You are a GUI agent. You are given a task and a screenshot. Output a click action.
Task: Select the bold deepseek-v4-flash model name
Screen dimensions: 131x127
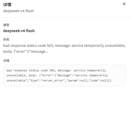pos(19,31)
